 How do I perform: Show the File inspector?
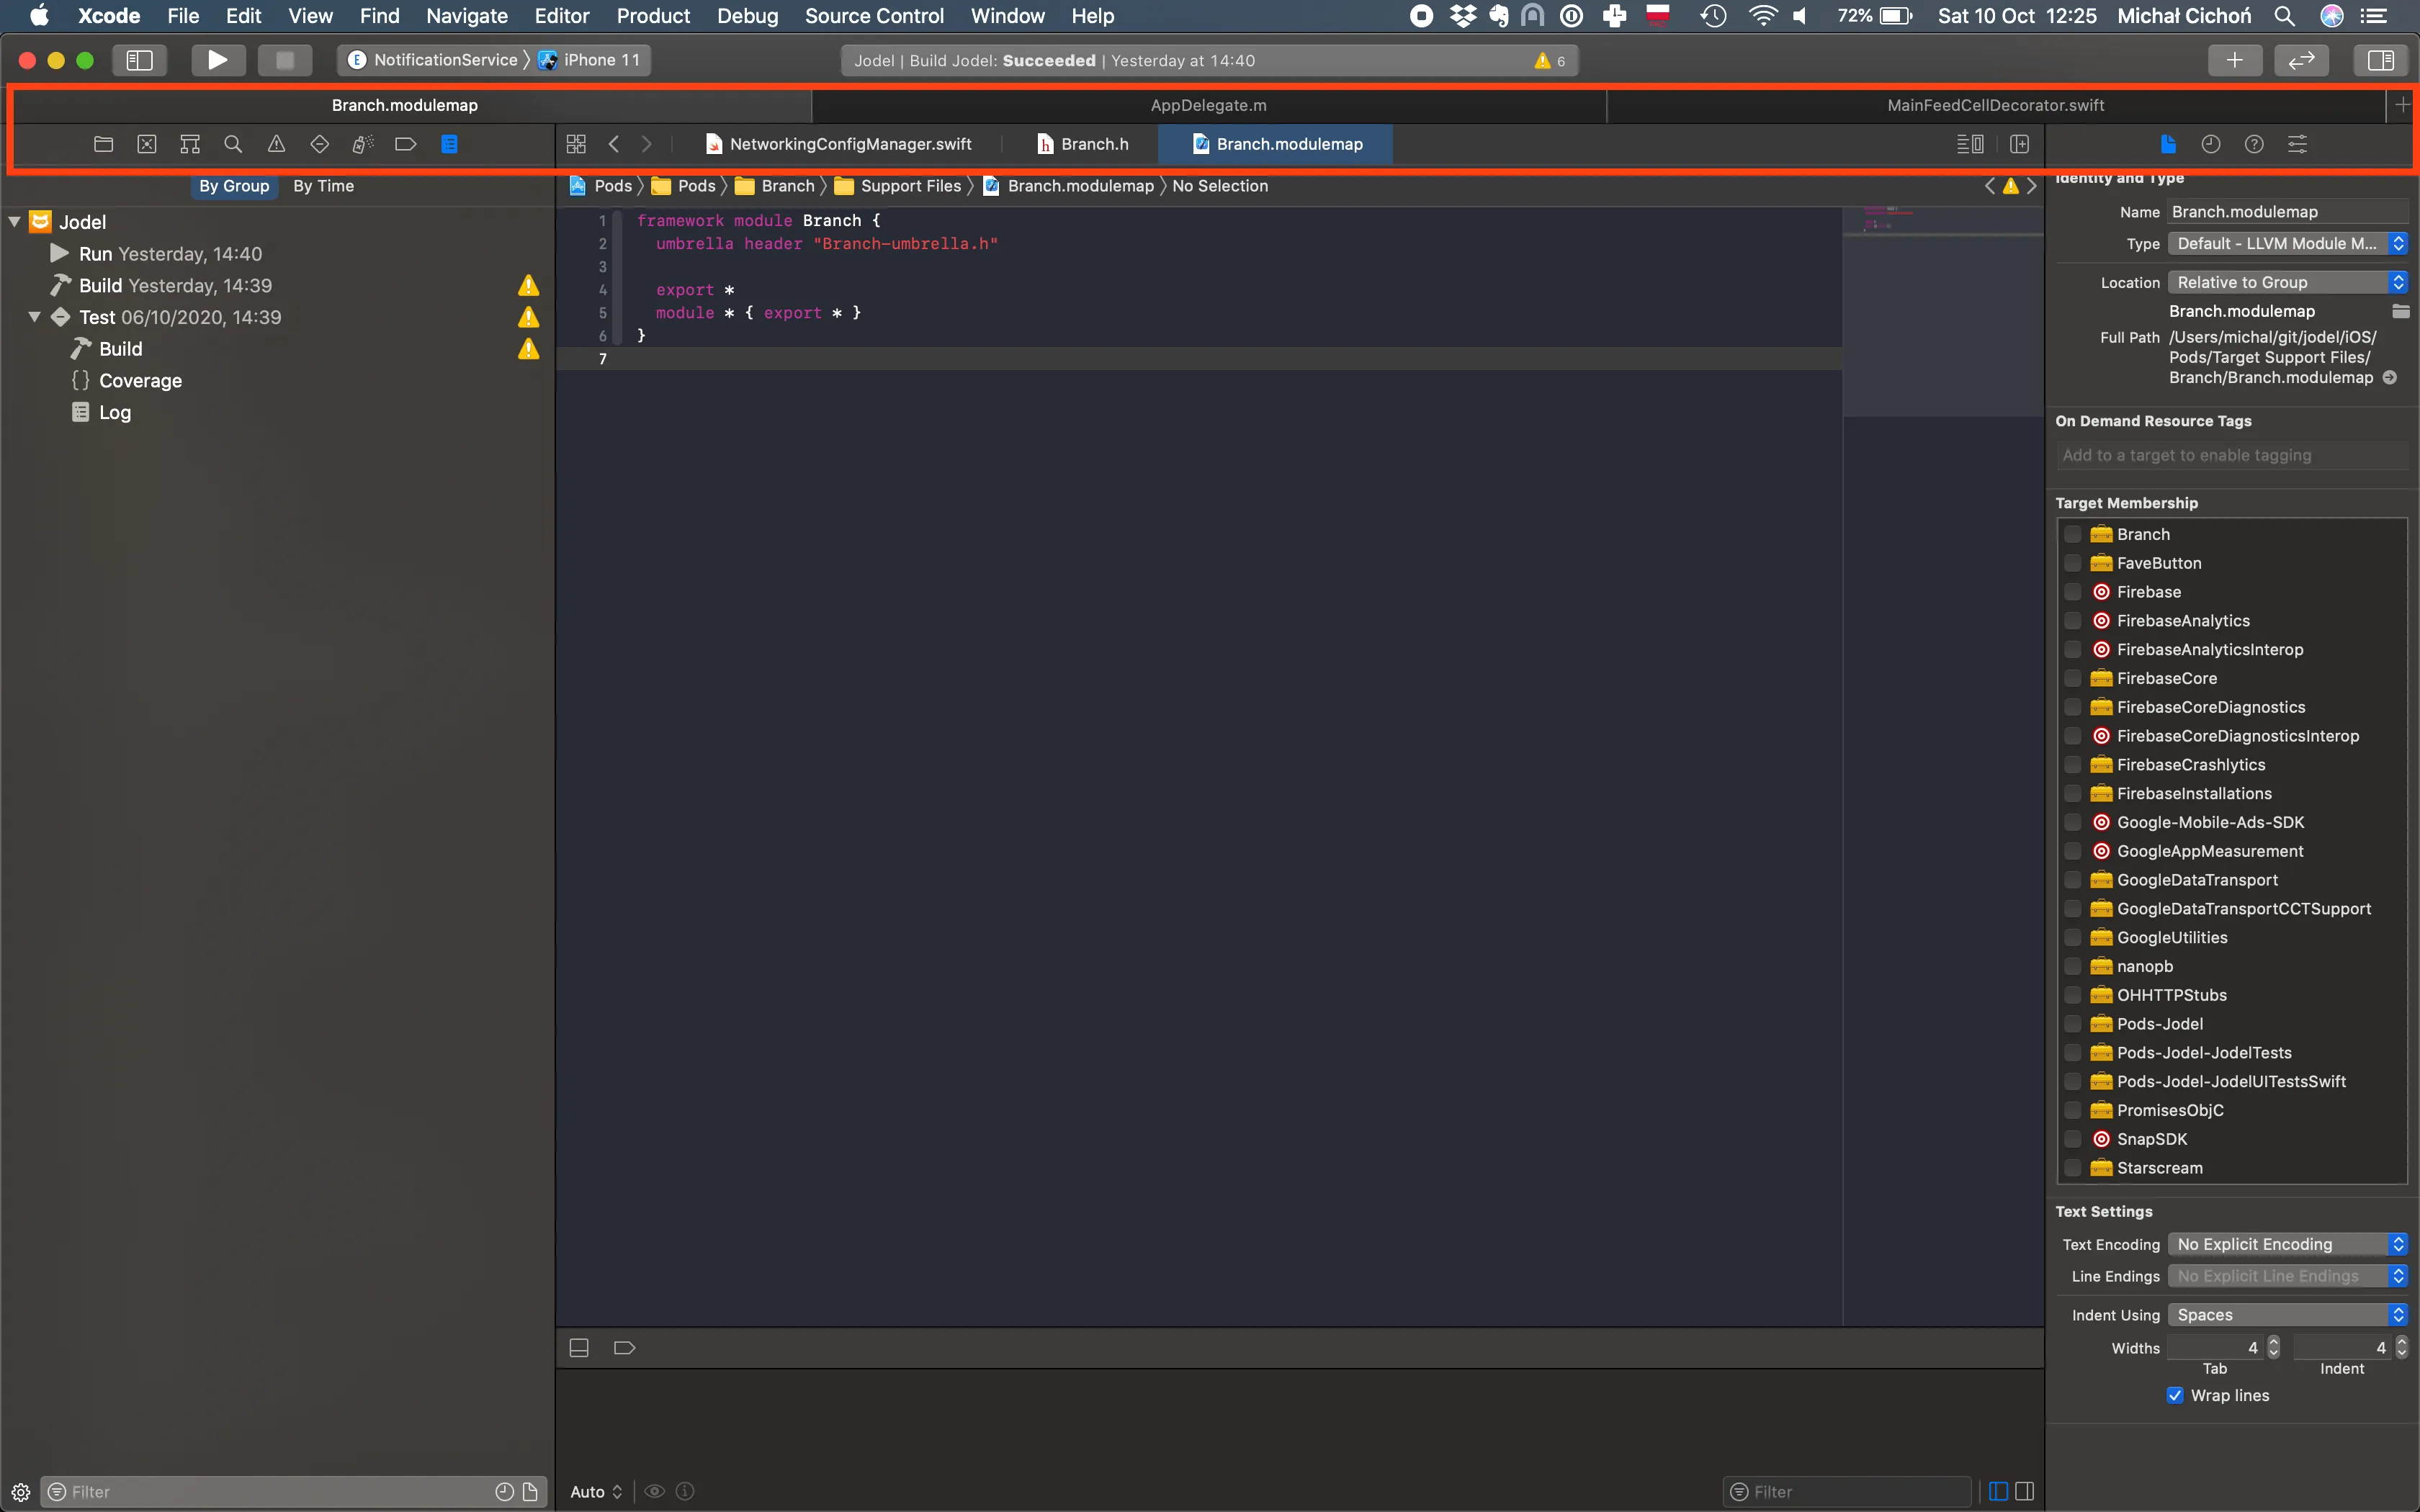click(2168, 144)
